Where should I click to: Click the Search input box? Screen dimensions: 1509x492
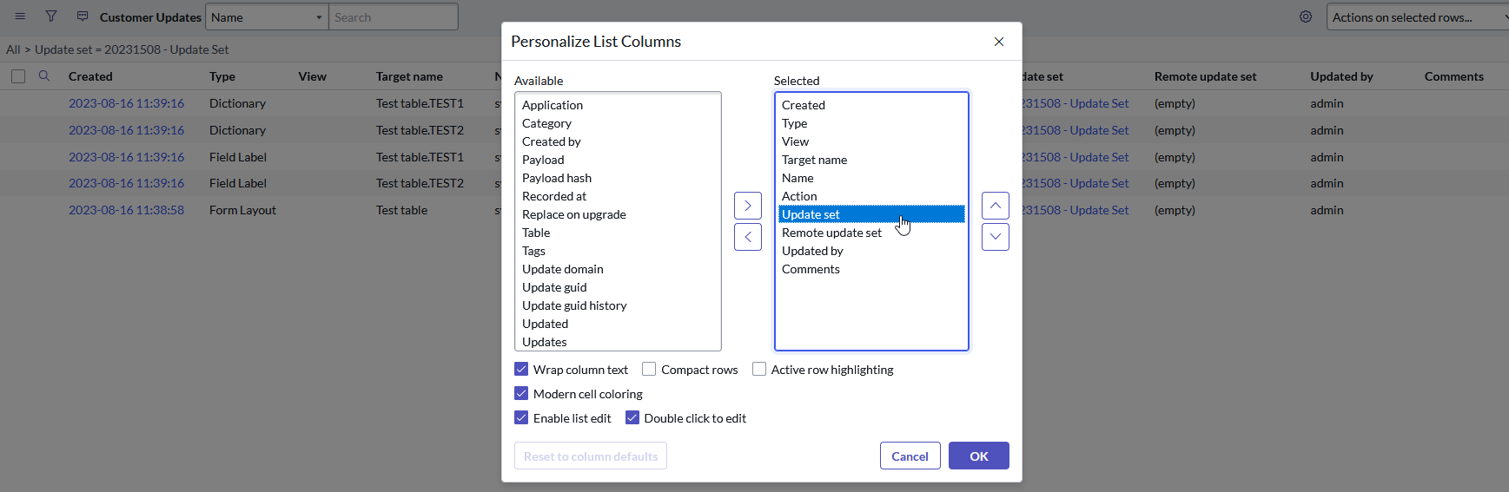click(394, 17)
